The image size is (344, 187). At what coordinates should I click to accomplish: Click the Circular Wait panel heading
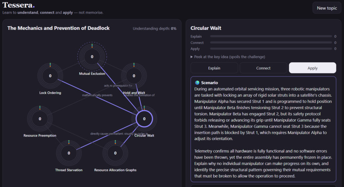point(206,28)
